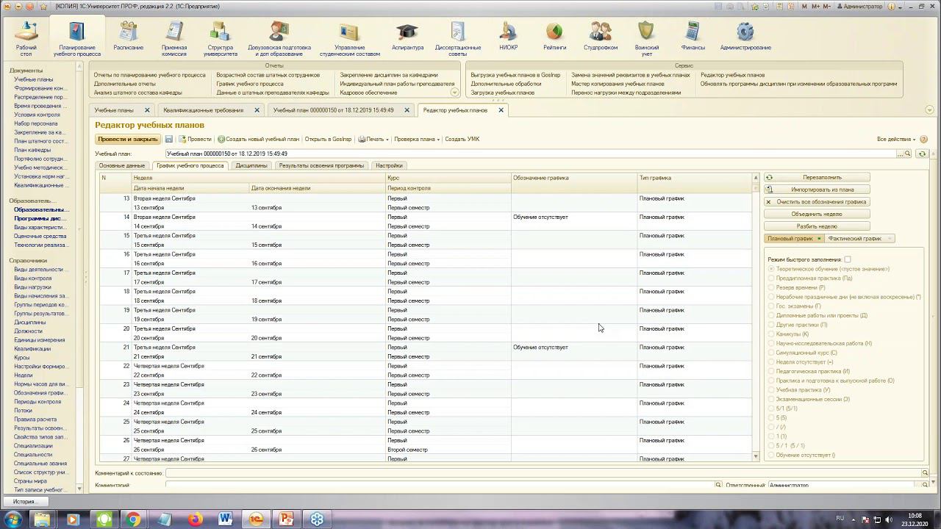Screen dimensions: 941x529
Task: Open the Финансы section
Action: click(693, 35)
